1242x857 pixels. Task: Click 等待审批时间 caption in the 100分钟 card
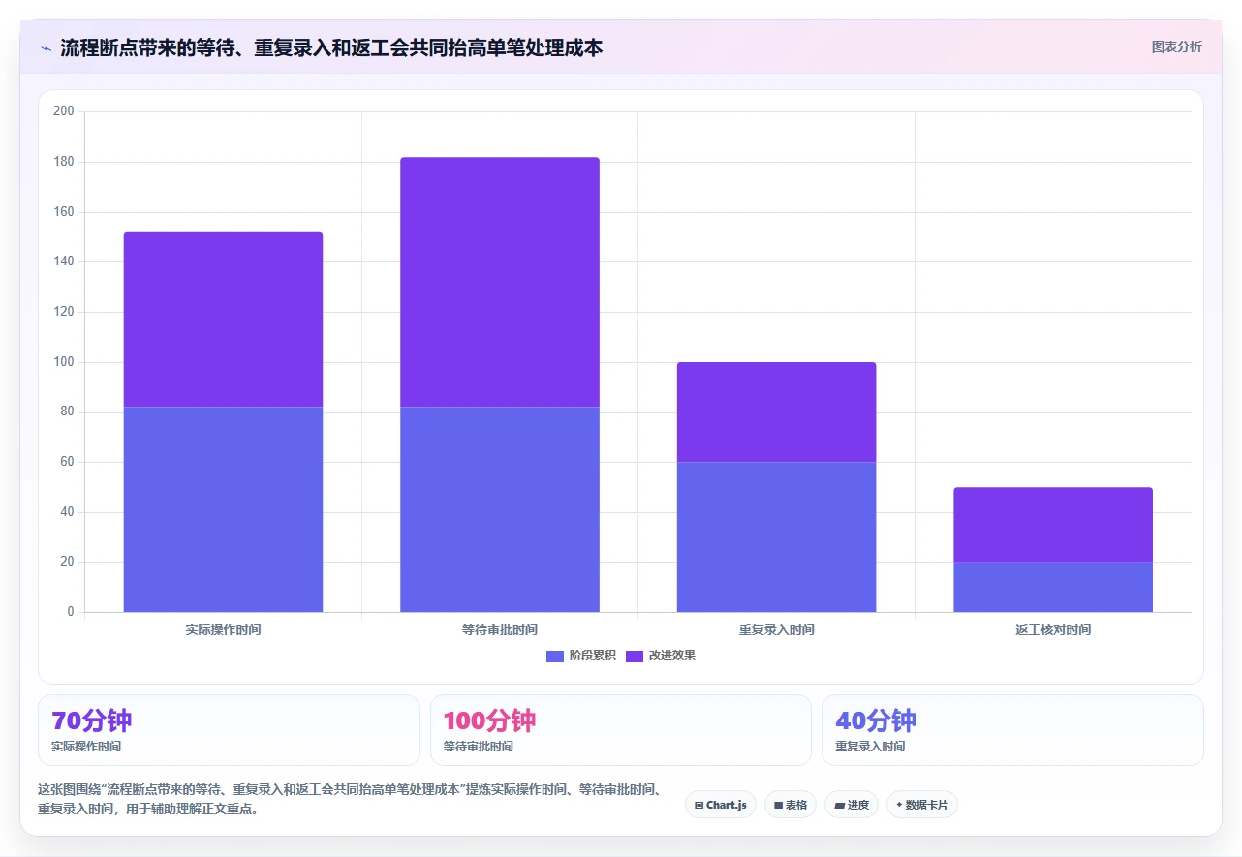[x=479, y=747]
